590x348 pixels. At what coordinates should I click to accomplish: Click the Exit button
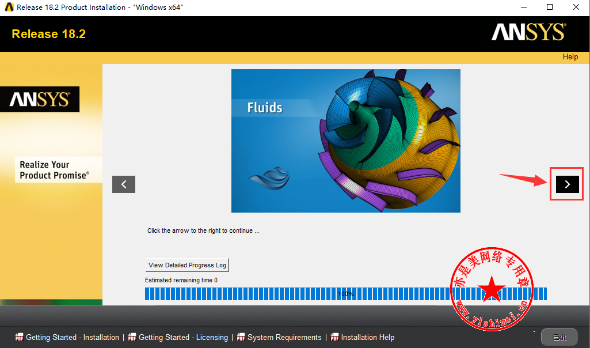559,337
